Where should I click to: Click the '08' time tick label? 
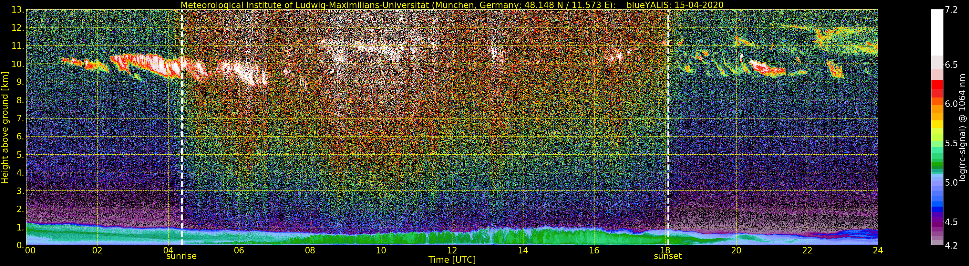(310, 251)
